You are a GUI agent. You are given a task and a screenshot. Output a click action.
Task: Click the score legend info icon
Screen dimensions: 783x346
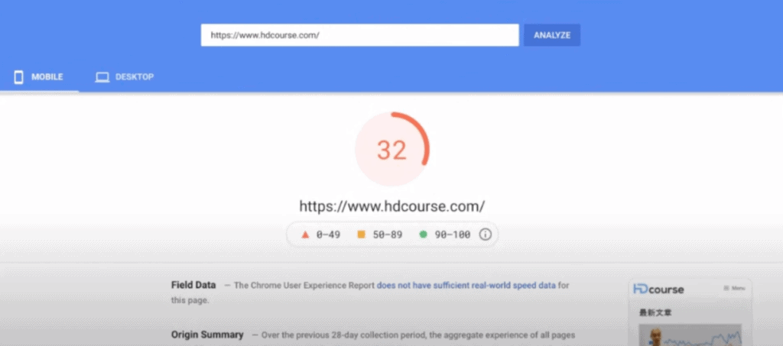(x=486, y=234)
